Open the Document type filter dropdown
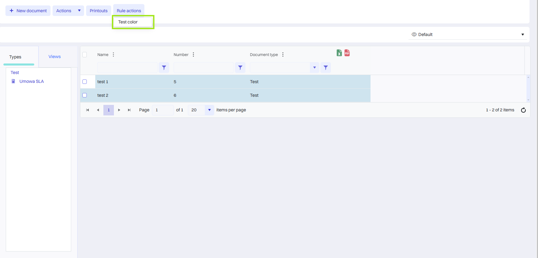Image resolution: width=538 pixels, height=258 pixels. click(x=314, y=68)
